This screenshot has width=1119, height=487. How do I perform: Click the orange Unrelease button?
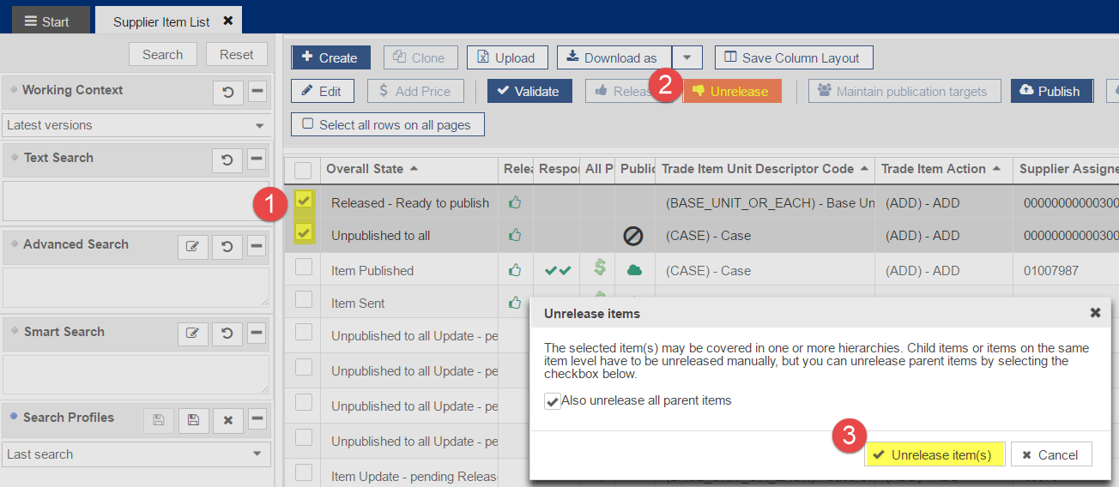(731, 91)
